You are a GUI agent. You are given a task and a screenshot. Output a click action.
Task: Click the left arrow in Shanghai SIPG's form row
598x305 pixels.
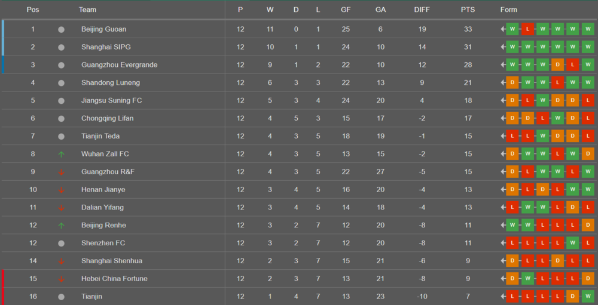[x=503, y=47]
